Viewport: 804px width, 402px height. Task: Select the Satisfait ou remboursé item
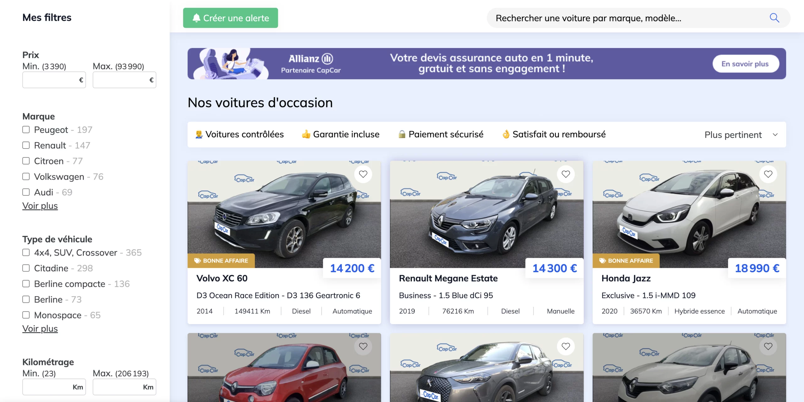pyautogui.click(x=554, y=134)
